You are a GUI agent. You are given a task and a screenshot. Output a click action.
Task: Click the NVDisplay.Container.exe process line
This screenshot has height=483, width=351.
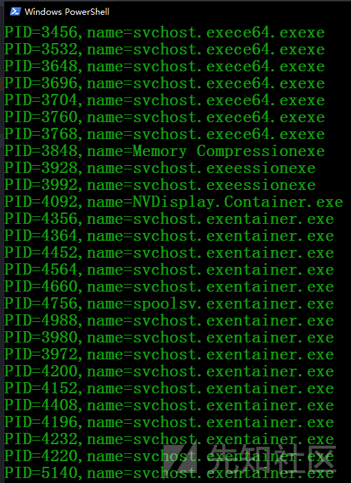[x=173, y=202]
